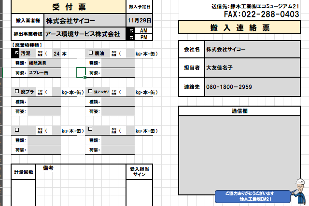Tick the 強アルカリ checkbox

coord(91,91)
